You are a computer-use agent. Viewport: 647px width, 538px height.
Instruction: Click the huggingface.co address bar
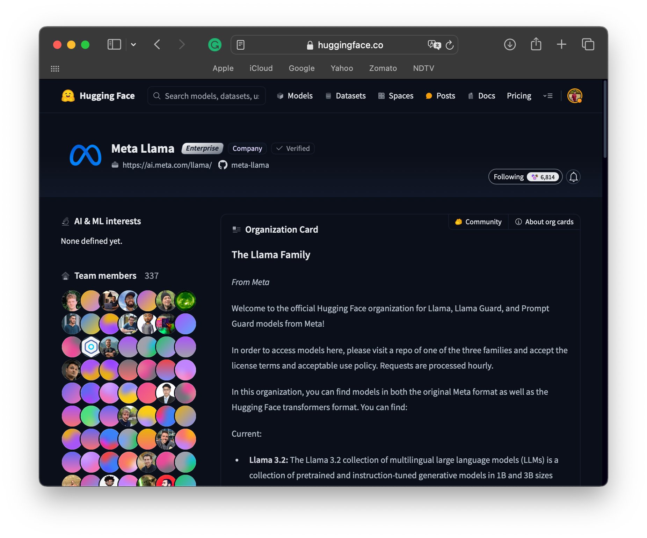pos(344,45)
